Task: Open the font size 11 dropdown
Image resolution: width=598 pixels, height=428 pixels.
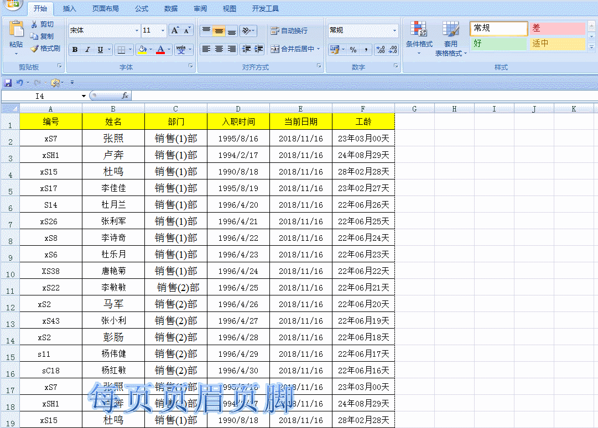Action: [x=163, y=30]
